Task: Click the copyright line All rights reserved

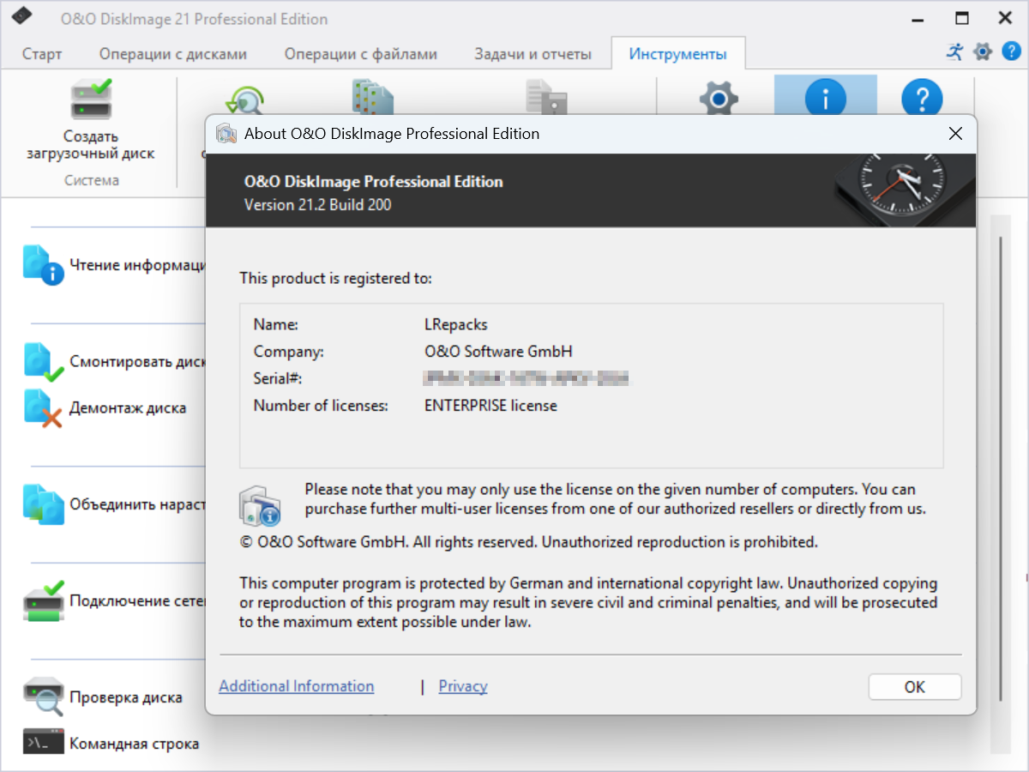Action: click(x=529, y=542)
